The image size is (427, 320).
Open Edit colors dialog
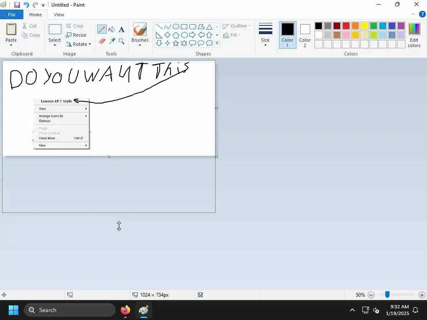[x=414, y=35]
